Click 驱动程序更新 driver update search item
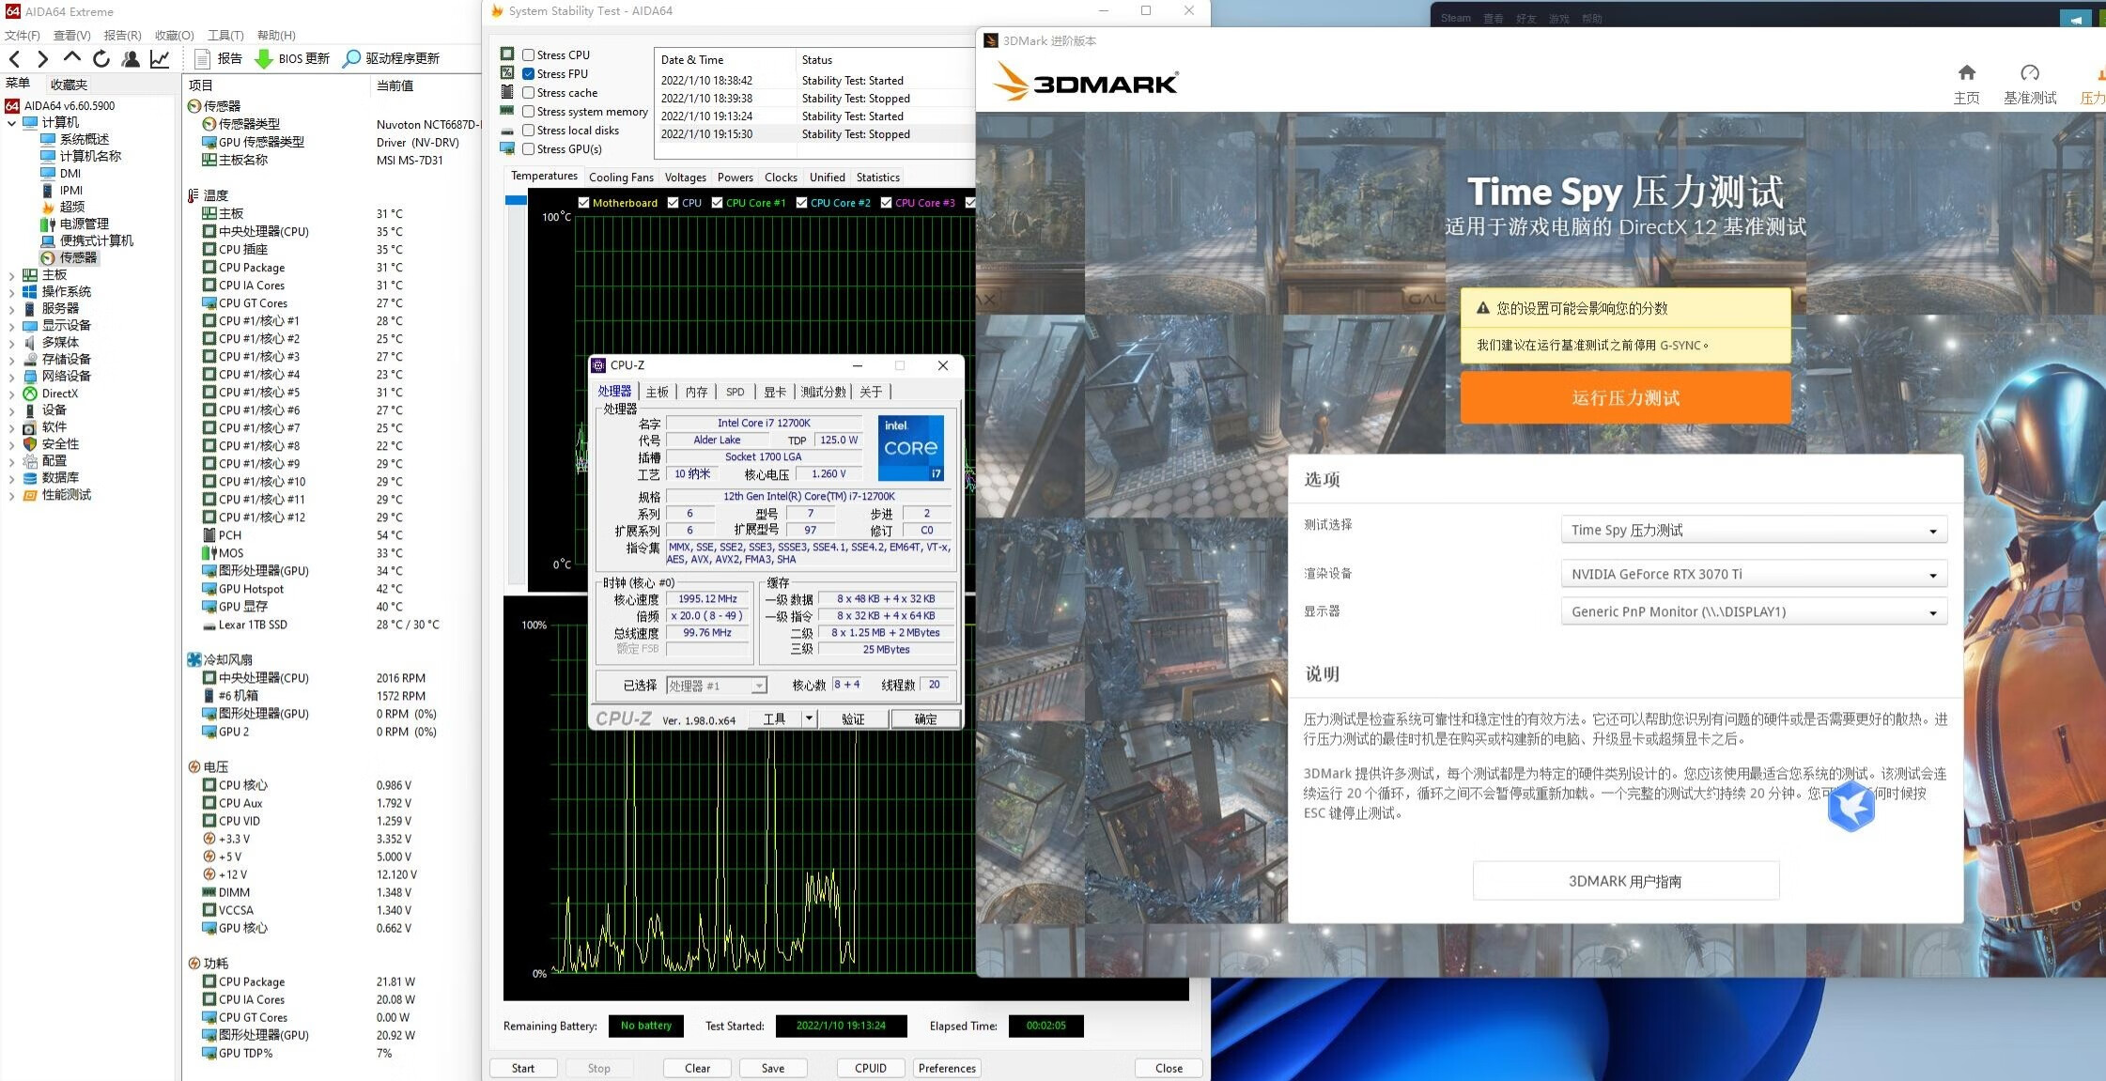This screenshot has width=2106, height=1081. (391, 58)
